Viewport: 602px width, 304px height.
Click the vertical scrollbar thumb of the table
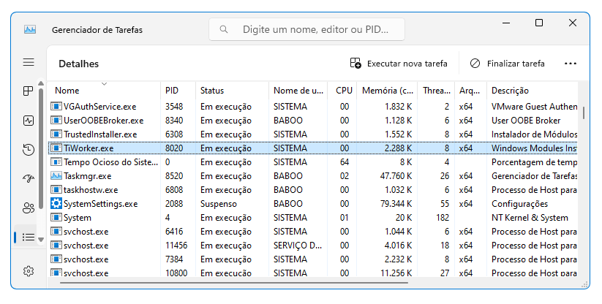pos(584,113)
